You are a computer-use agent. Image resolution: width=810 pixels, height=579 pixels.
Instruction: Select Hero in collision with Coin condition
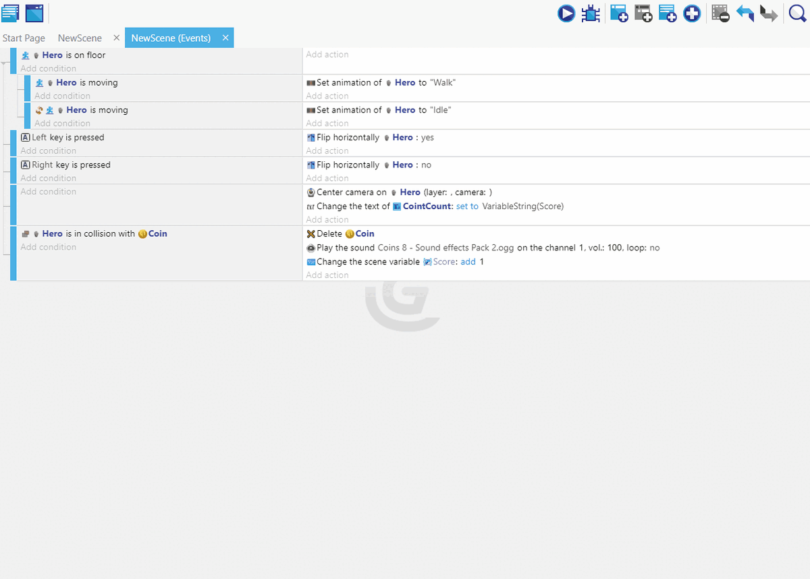coord(94,233)
